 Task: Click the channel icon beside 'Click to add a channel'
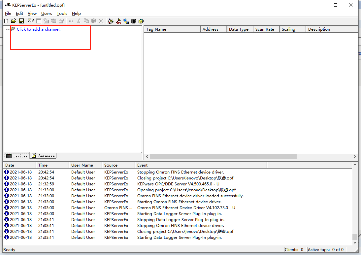13,29
